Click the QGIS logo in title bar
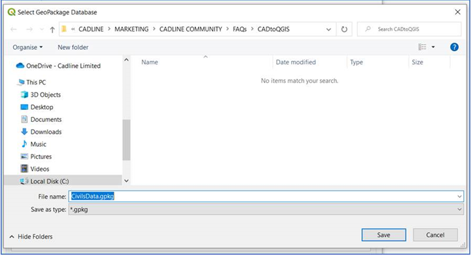Screen dimensions: 471x256 [x=11, y=12]
